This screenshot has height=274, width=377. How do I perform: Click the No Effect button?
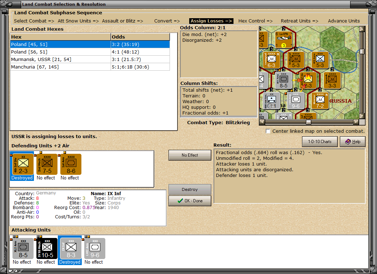point(190,155)
